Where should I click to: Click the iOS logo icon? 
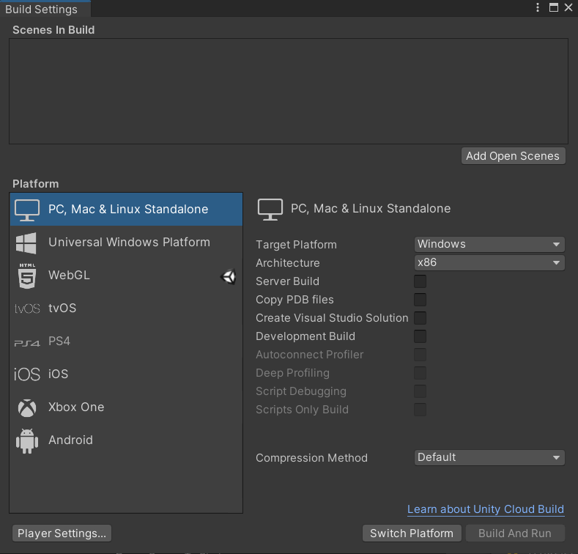[x=27, y=374]
